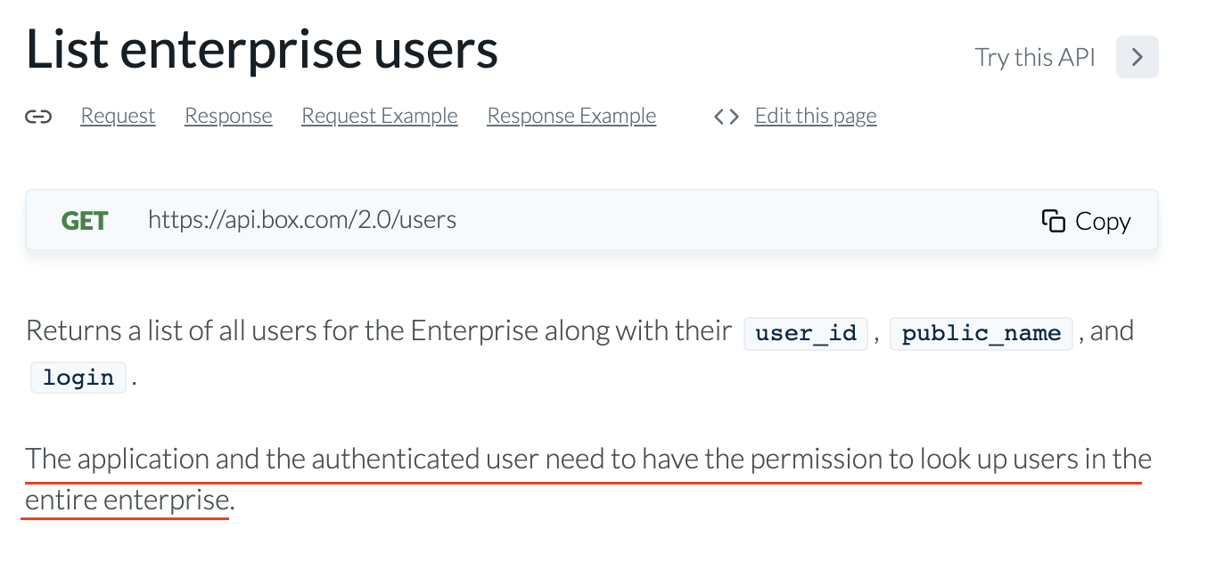The width and height of the screenshot is (1232, 570).
Task: Click the user_id code term
Action: (806, 333)
